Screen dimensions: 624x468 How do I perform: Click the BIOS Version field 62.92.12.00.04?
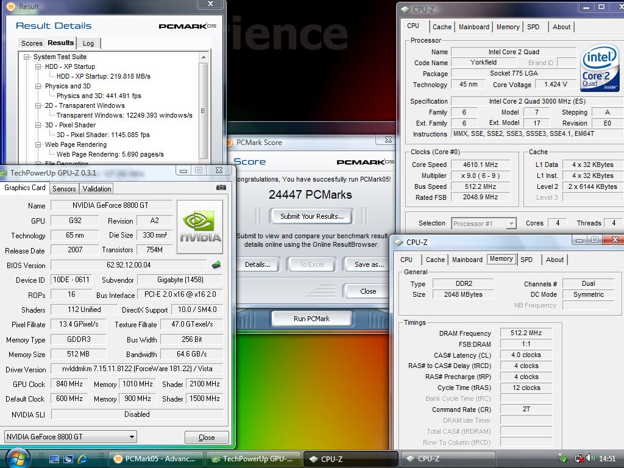[129, 265]
